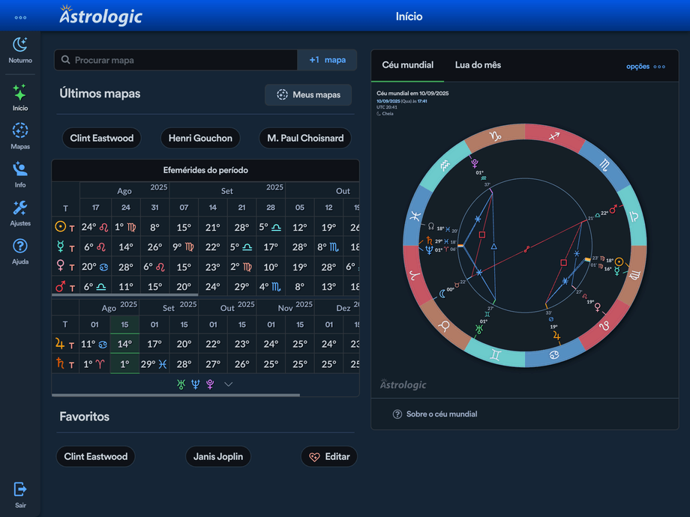Add a new map with +1 mapa
The height and width of the screenshot is (517, 690).
(x=327, y=60)
